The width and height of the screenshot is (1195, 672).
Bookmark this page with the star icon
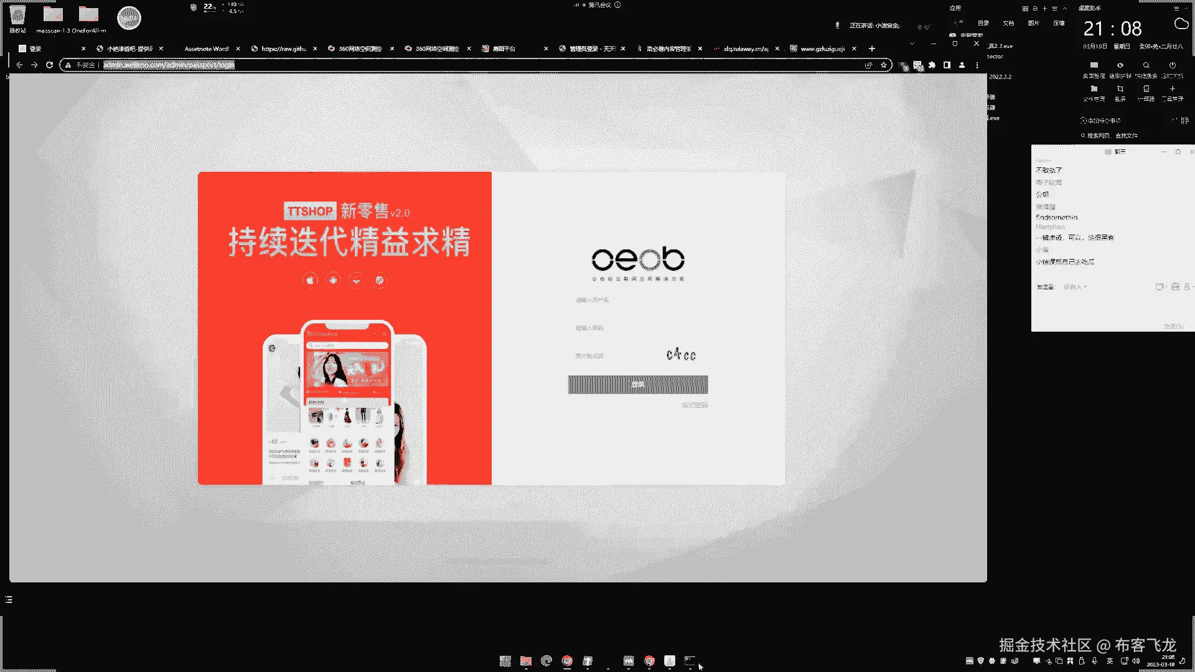883,65
